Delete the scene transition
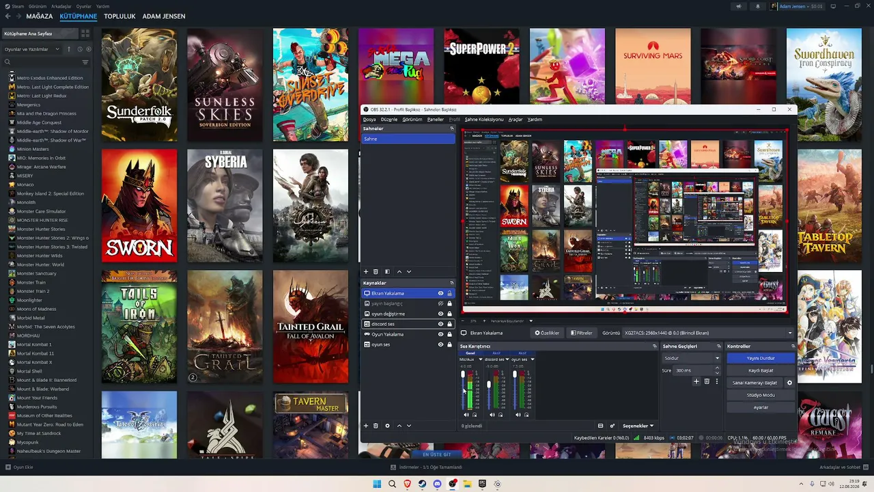874x492 pixels. click(x=707, y=381)
